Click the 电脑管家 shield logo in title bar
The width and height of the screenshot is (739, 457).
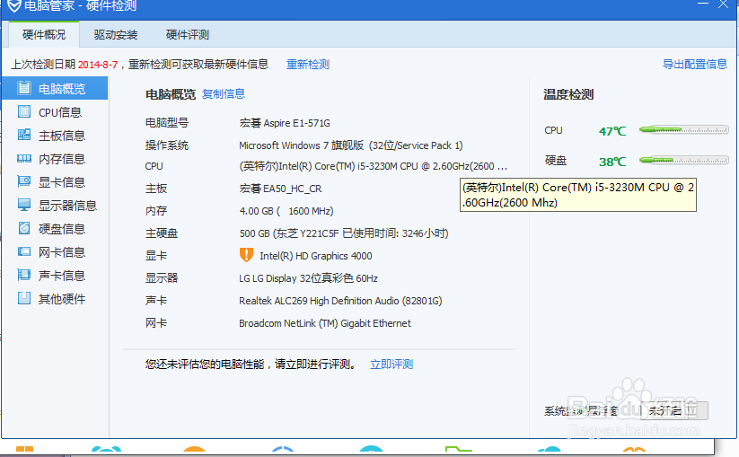click(14, 5)
